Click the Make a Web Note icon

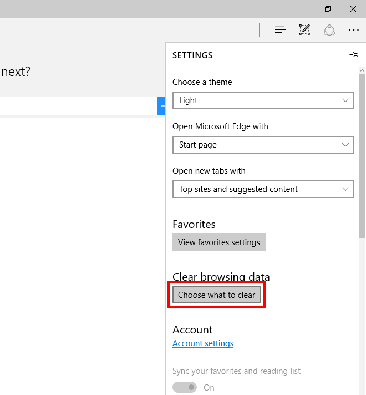pyautogui.click(x=304, y=30)
